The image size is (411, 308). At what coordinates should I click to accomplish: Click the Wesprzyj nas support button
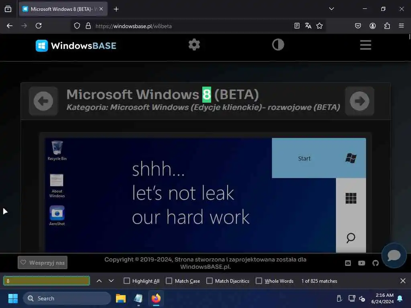(x=43, y=262)
